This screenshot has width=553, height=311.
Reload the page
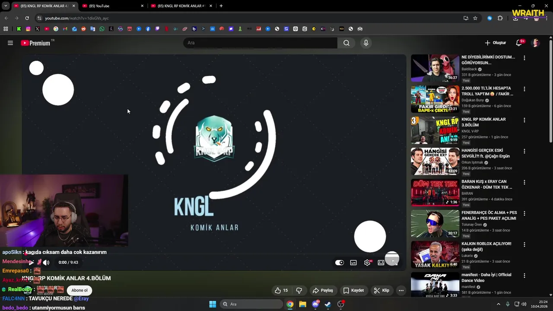(x=27, y=18)
